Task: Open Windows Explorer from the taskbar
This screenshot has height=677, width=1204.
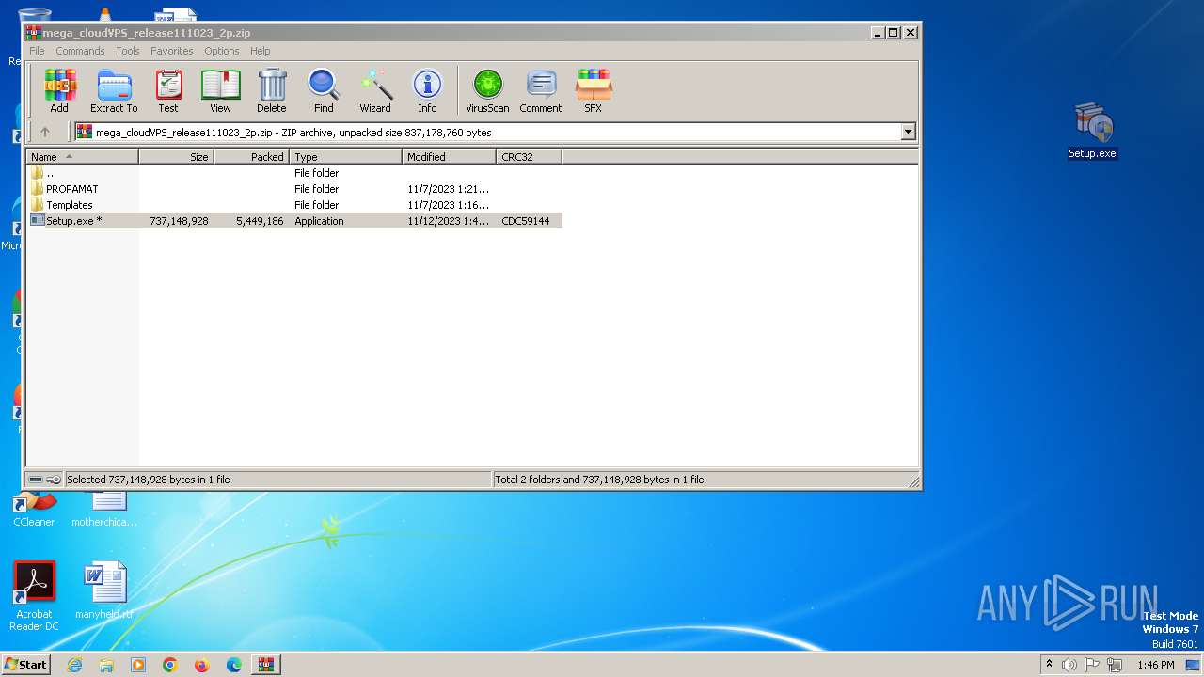Action: 106,665
